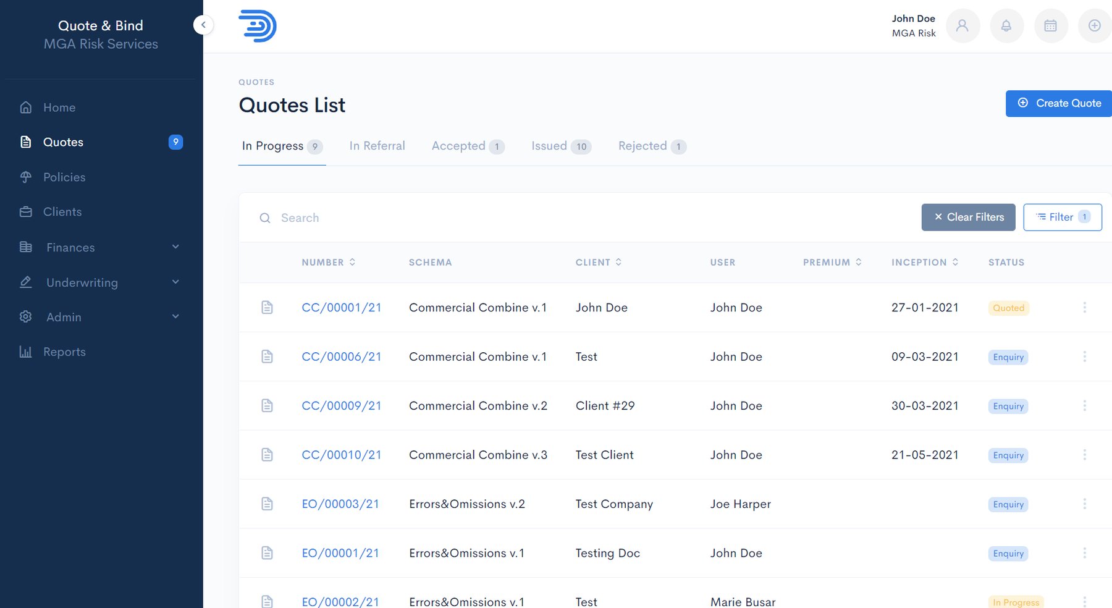
Task: Open three-dot menu for CC/00006/21 row
Action: pos(1084,357)
